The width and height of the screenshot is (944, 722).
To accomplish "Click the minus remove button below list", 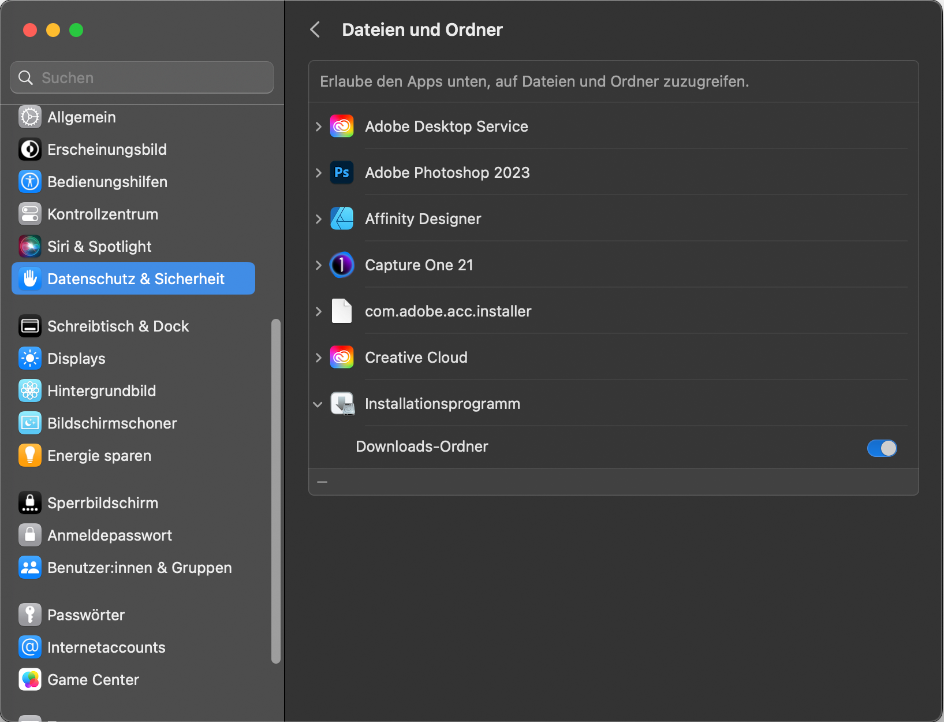I will 322,482.
